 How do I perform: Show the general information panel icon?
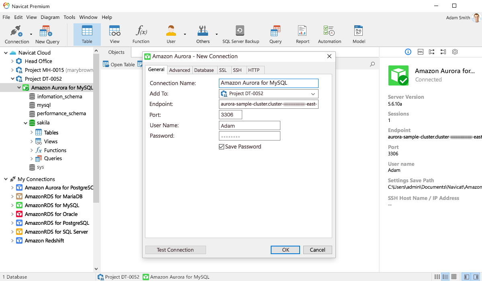click(x=408, y=52)
